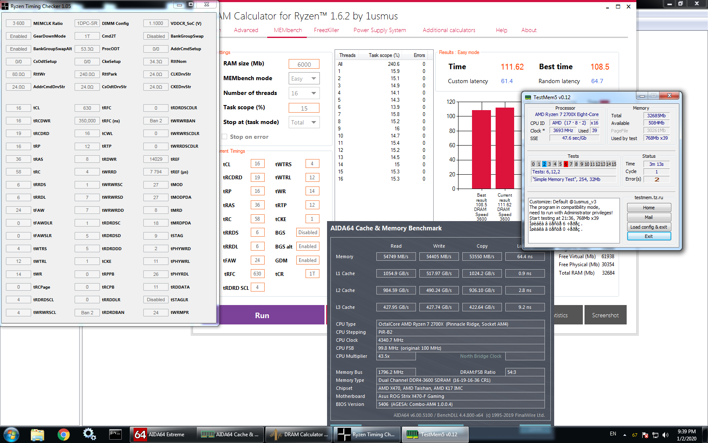Open the Action Center flag icon

645,435
